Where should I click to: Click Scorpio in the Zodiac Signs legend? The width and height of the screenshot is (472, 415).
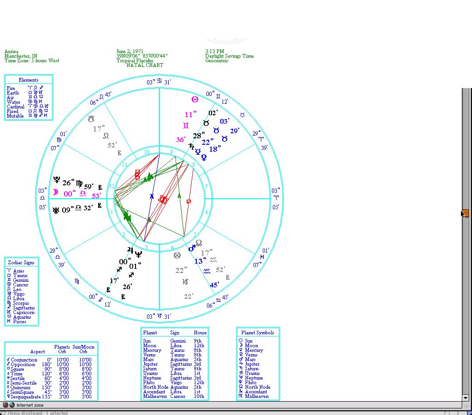(x=21, y=303)
